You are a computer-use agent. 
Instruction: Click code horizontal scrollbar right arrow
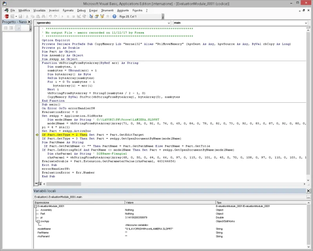(304, 184)
